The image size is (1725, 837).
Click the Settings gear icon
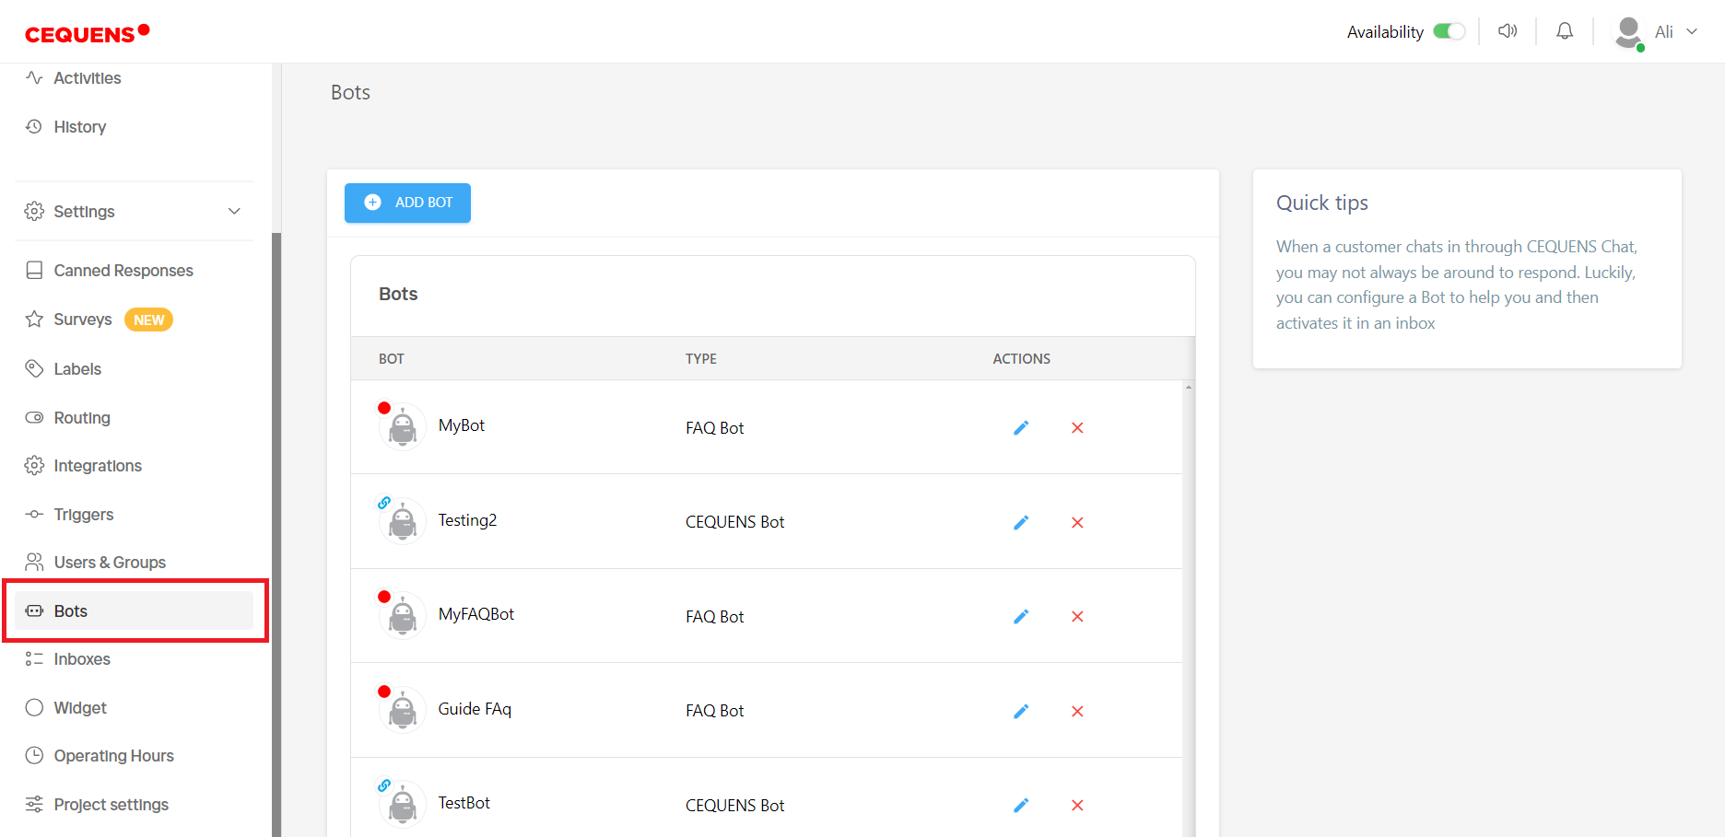pos(34,211)
